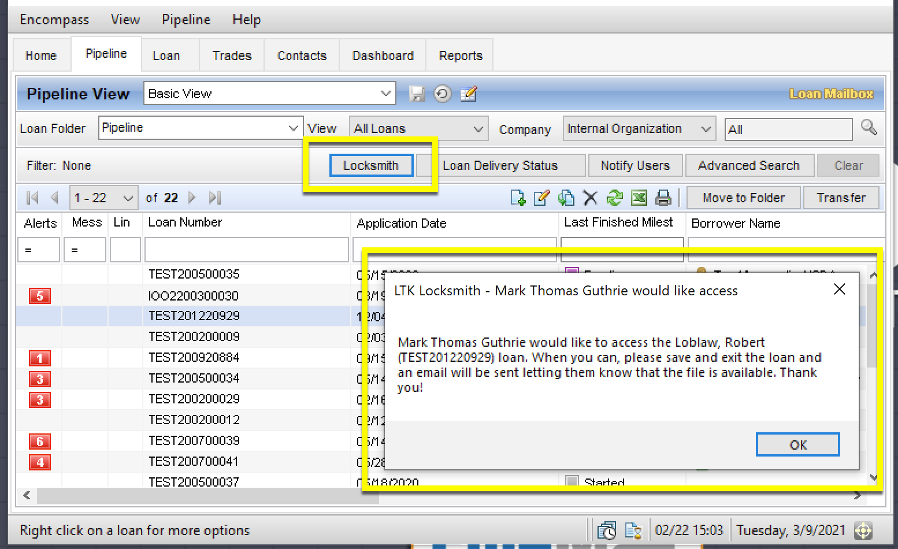Screen dimensions: 898x549
Task: Click the magnifier search icon
Action: pos(869,128)
